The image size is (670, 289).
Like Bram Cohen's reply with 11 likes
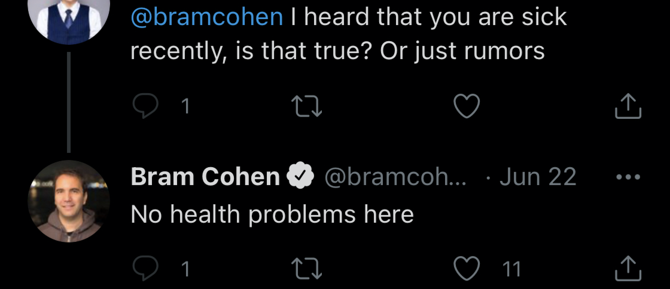(x=467, y=268)
